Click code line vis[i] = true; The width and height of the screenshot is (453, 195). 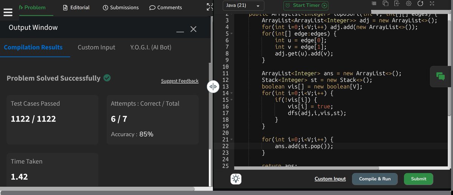[x=310, y=107]
